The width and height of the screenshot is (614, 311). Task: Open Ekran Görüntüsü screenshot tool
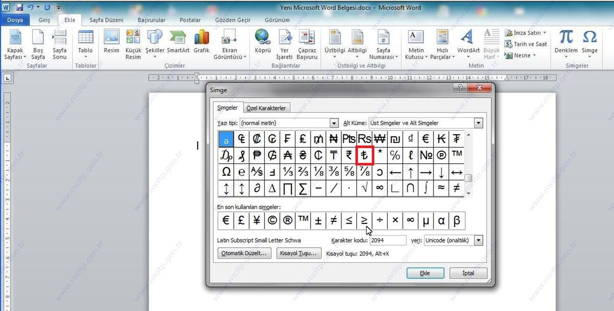pos(230,45)
